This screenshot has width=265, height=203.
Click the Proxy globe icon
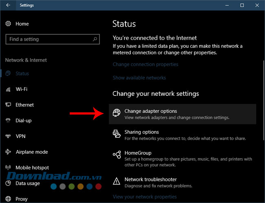click(x=8, y=199)
